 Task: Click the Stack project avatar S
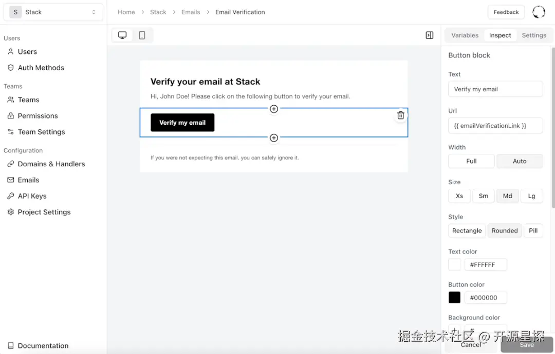click(15, 12)
